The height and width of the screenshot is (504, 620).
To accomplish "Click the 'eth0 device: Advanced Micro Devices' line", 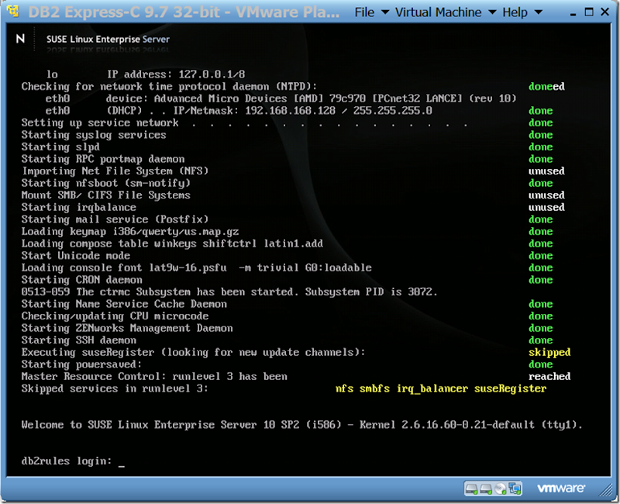I will click(x=281, y=98).
